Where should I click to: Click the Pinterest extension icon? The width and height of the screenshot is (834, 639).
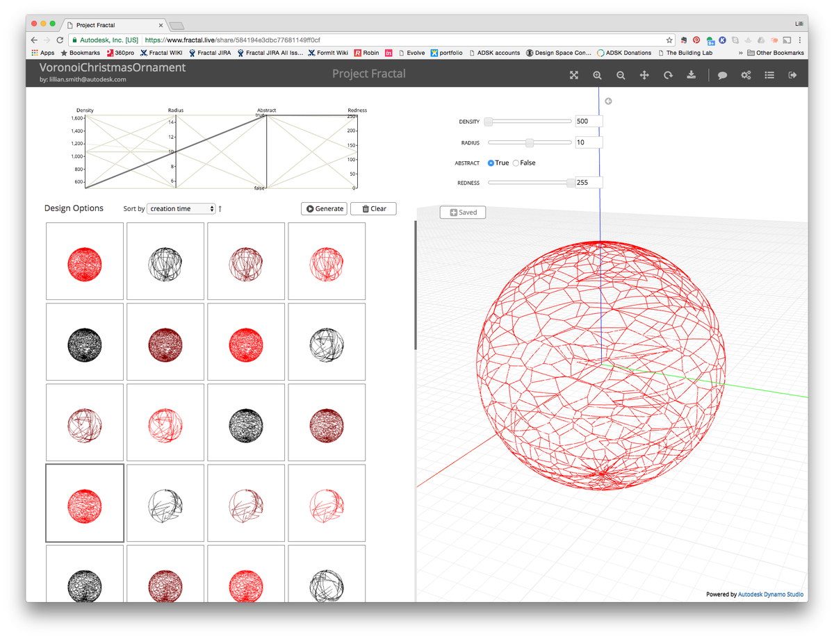696,40
